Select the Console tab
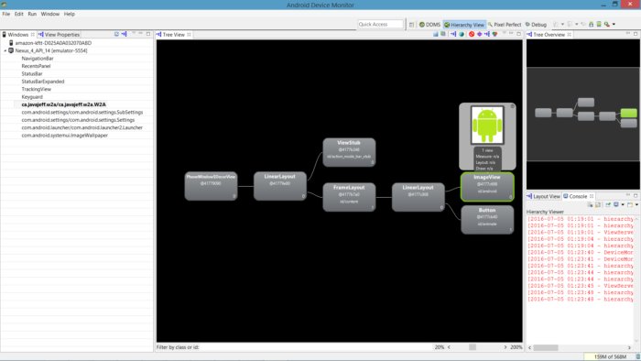Image resolution: width=641 pixels, height=361 pixels. [578, 196]
